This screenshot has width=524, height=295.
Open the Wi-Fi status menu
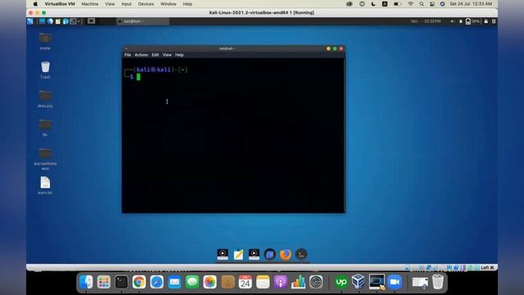tap(411, 4)
